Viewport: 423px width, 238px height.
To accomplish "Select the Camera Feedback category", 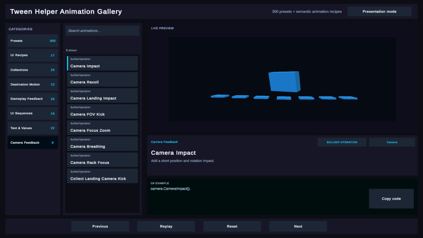I will (33, 143).
